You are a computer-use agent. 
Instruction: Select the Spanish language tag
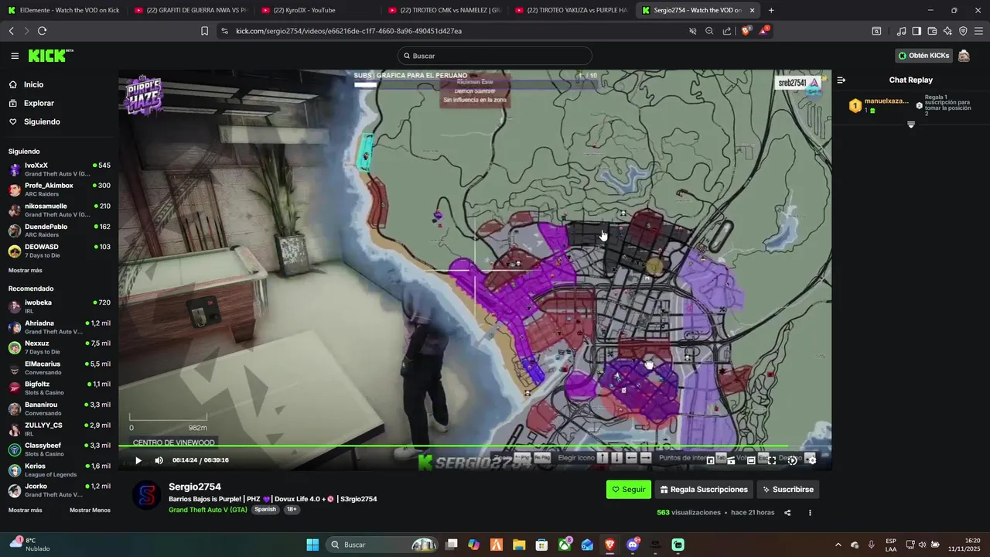265,510
